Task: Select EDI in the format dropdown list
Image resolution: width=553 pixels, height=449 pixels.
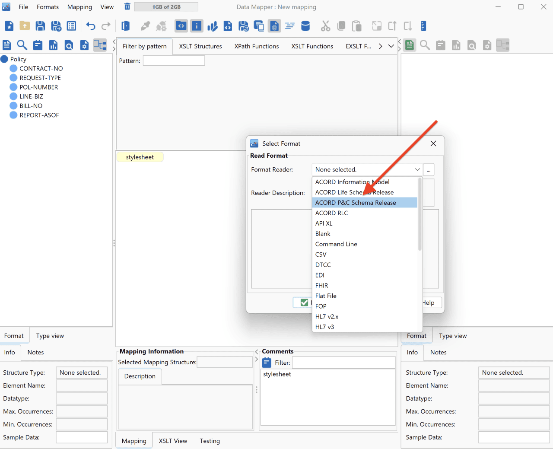Action: 365,275
